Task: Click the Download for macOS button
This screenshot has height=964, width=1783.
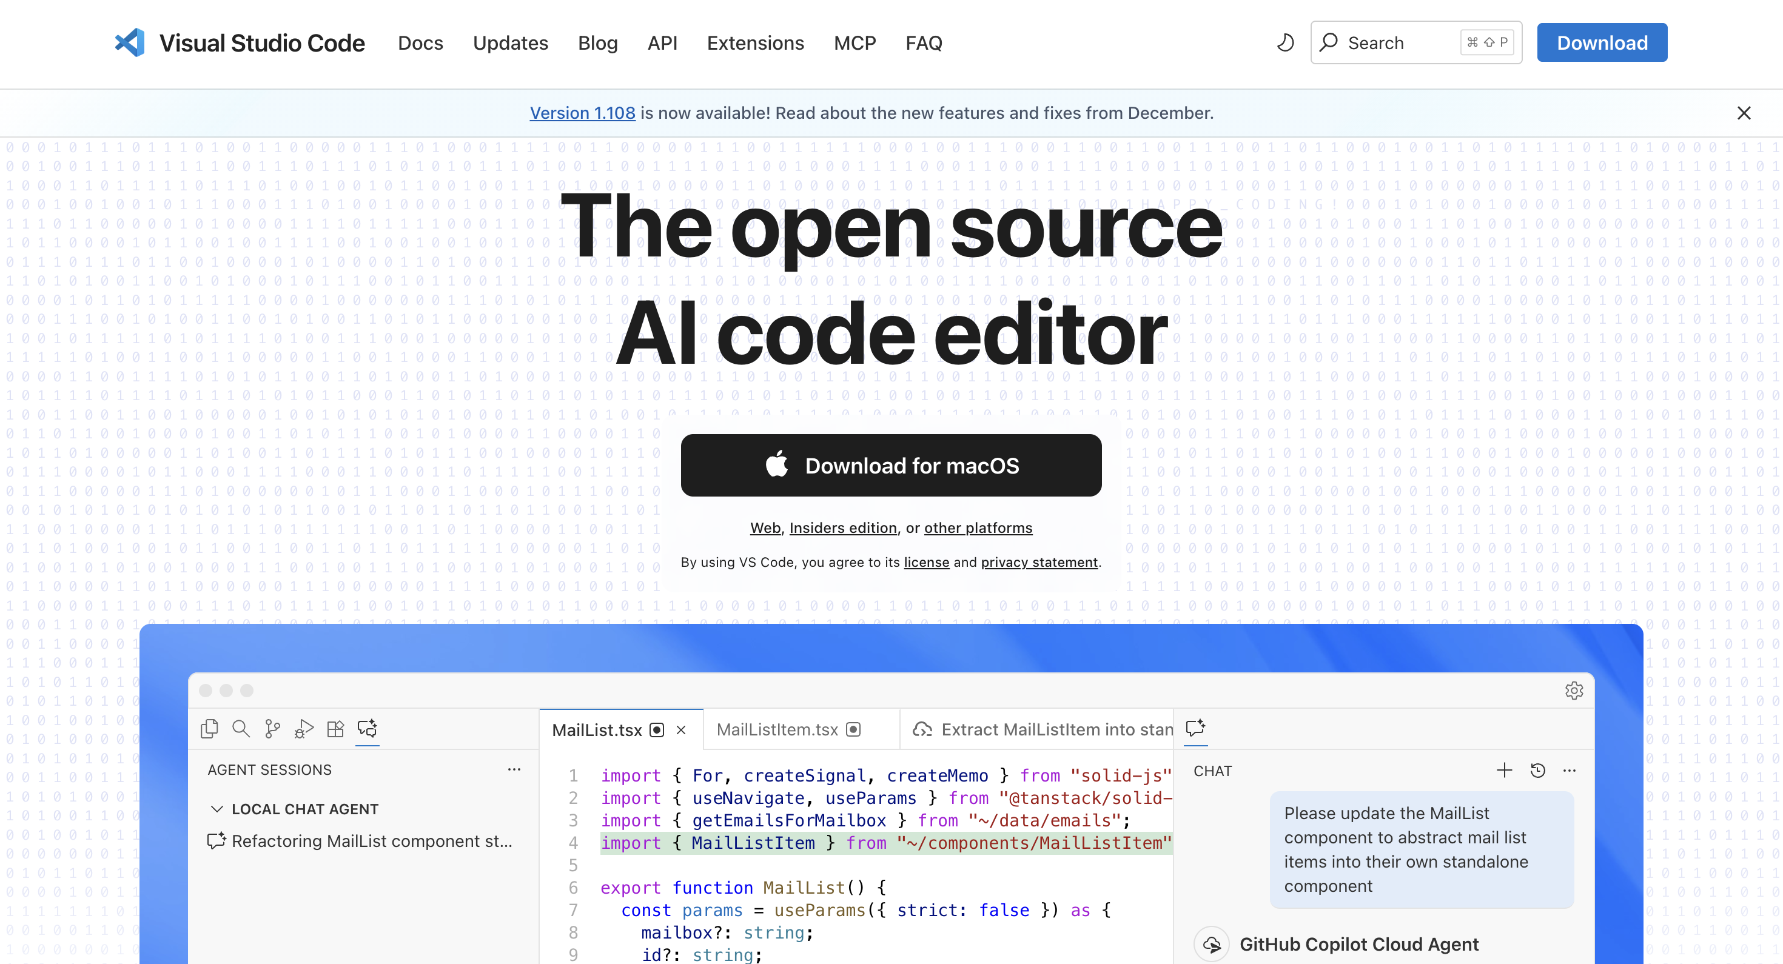Action: coord(891,465)
